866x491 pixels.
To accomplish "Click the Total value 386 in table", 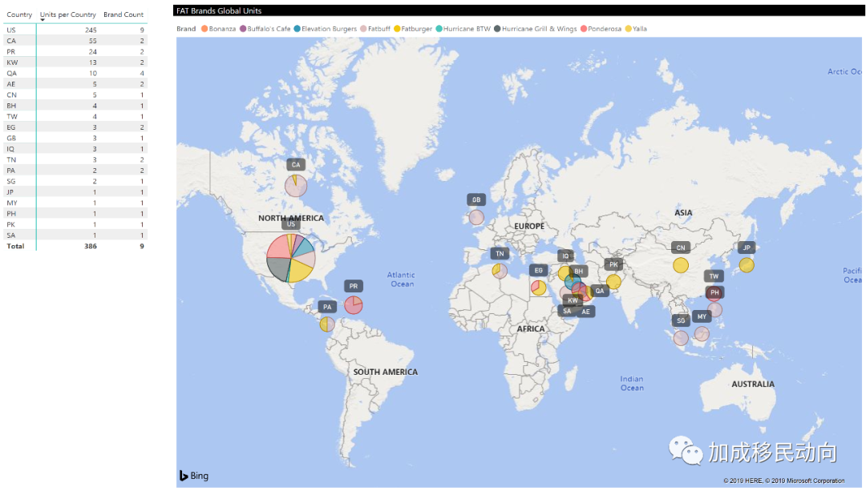I will click(91, 246).
